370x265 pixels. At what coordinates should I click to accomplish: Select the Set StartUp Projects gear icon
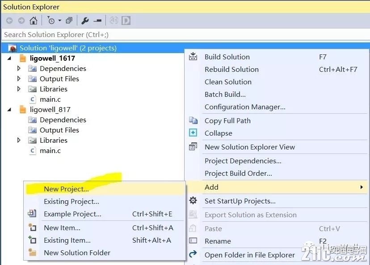193,201
